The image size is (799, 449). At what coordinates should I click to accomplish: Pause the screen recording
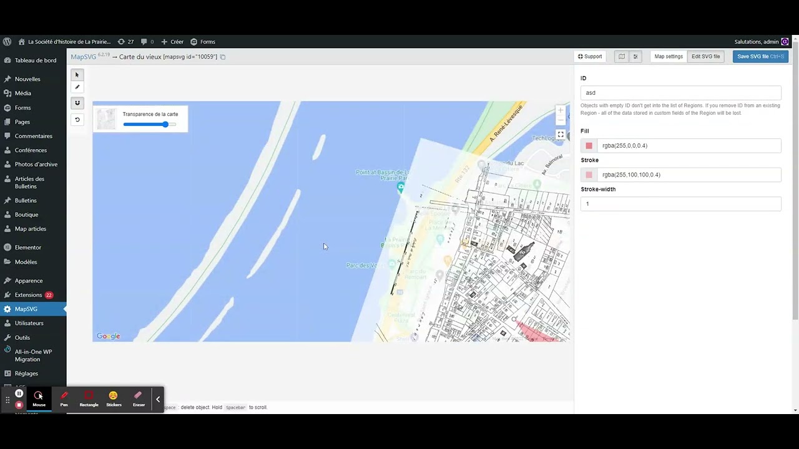(19, 393)
